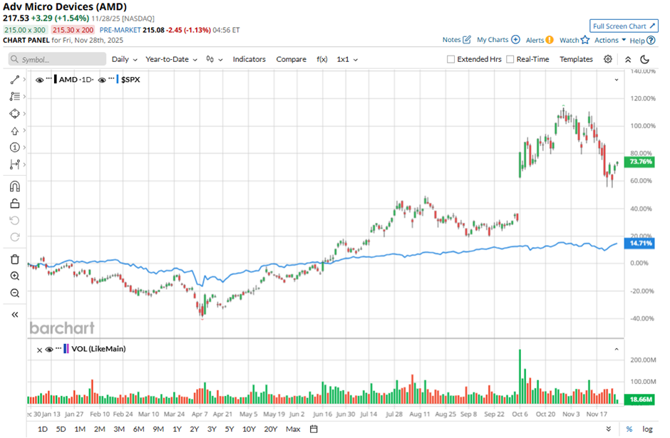The width and height of the screenshot is (670, 438).
Task: Enable the Extended Hrs checkbox
Action: 451,59
